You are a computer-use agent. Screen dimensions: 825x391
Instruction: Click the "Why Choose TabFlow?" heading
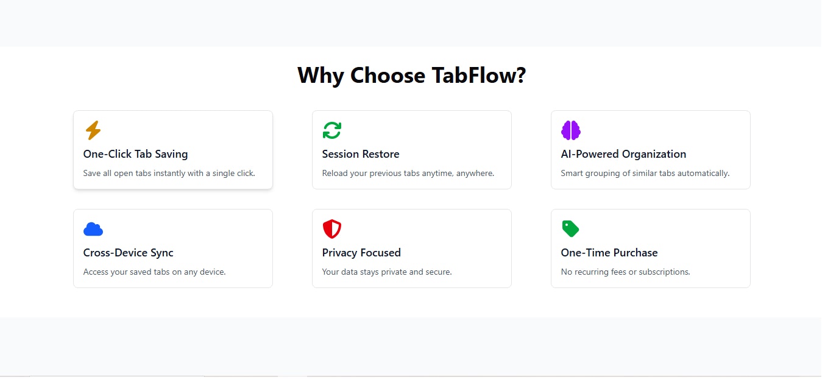[x=411, y=76]
